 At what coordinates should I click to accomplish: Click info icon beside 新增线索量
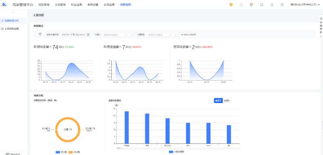pos(50,47)
